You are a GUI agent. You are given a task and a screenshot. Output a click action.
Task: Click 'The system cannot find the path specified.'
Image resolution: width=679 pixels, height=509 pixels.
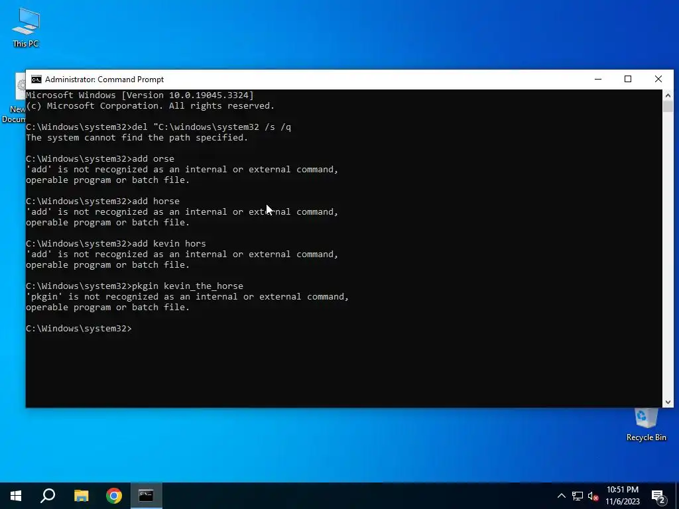[x=137, y=138]
